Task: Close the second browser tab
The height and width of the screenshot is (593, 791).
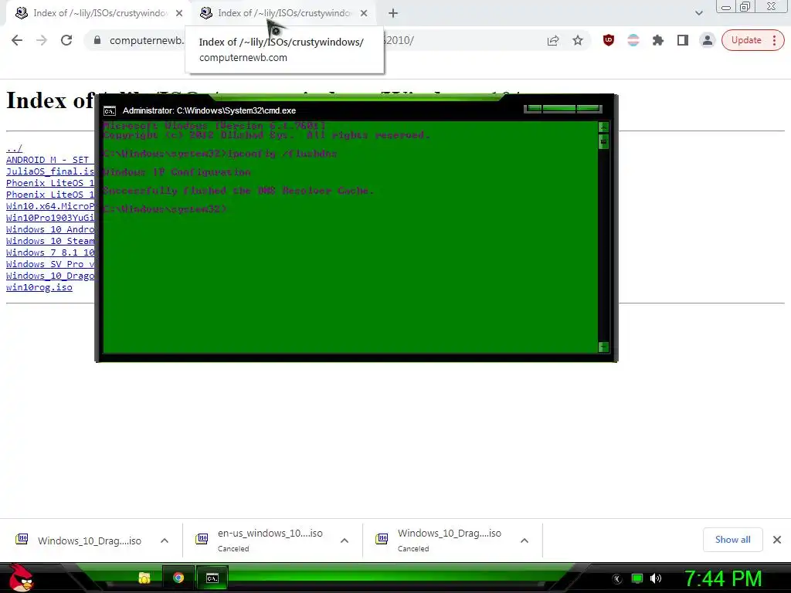Action: pos(364,14)
